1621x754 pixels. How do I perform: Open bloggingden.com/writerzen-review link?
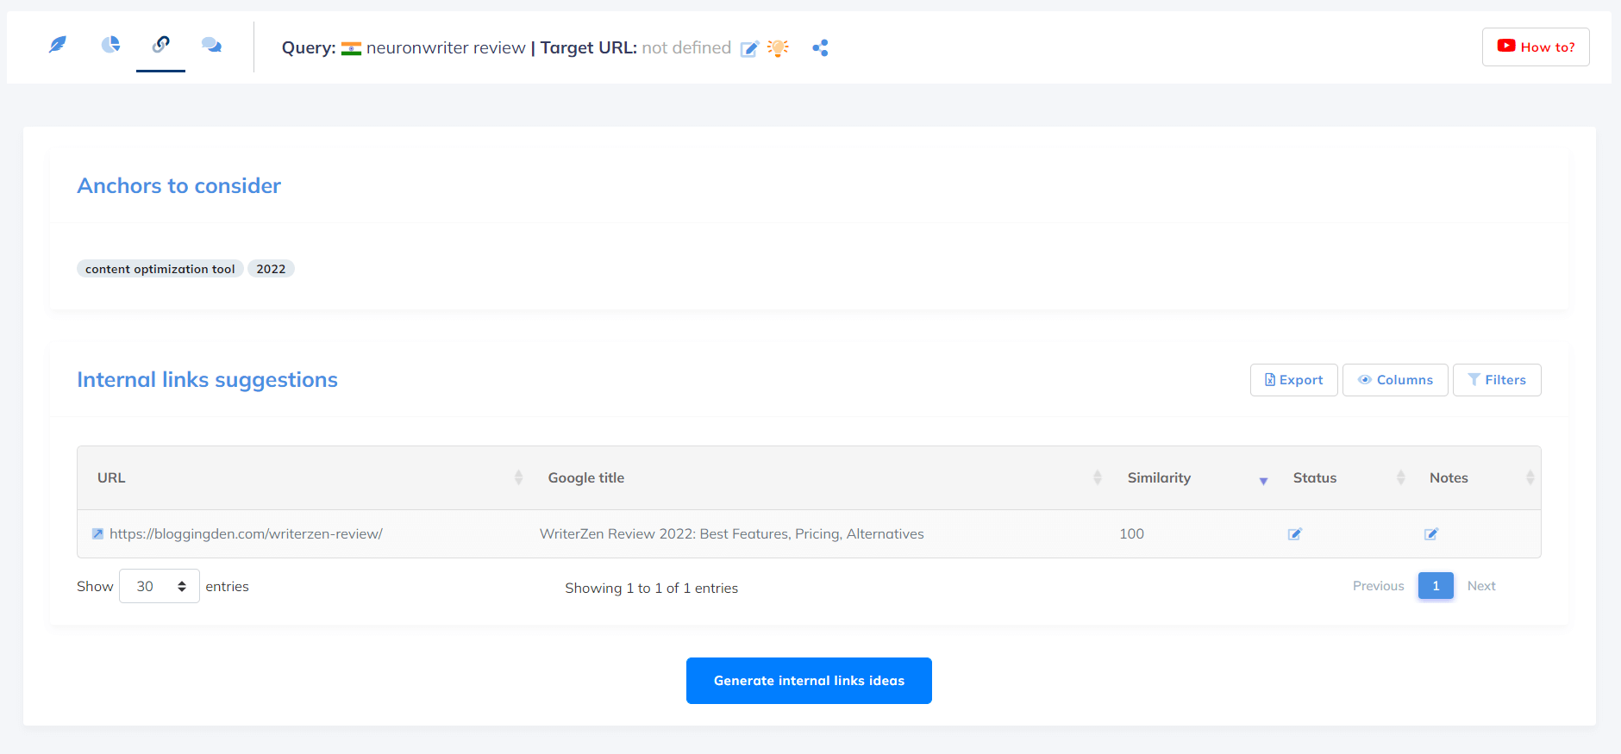[x=246, y=534]
